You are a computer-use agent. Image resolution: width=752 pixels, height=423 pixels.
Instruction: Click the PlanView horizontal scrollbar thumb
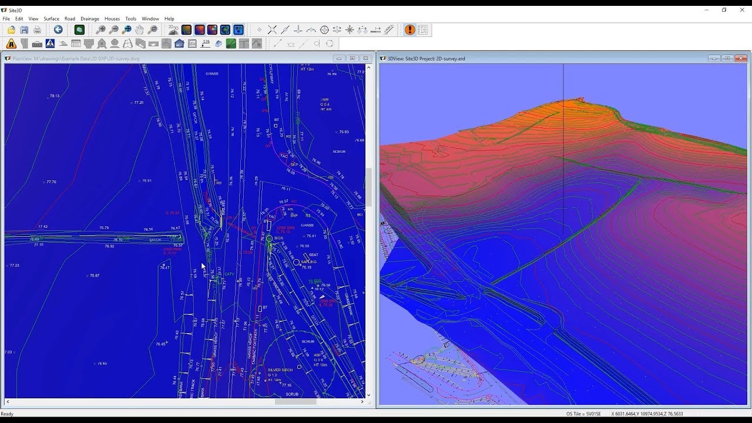click(296, 402)
